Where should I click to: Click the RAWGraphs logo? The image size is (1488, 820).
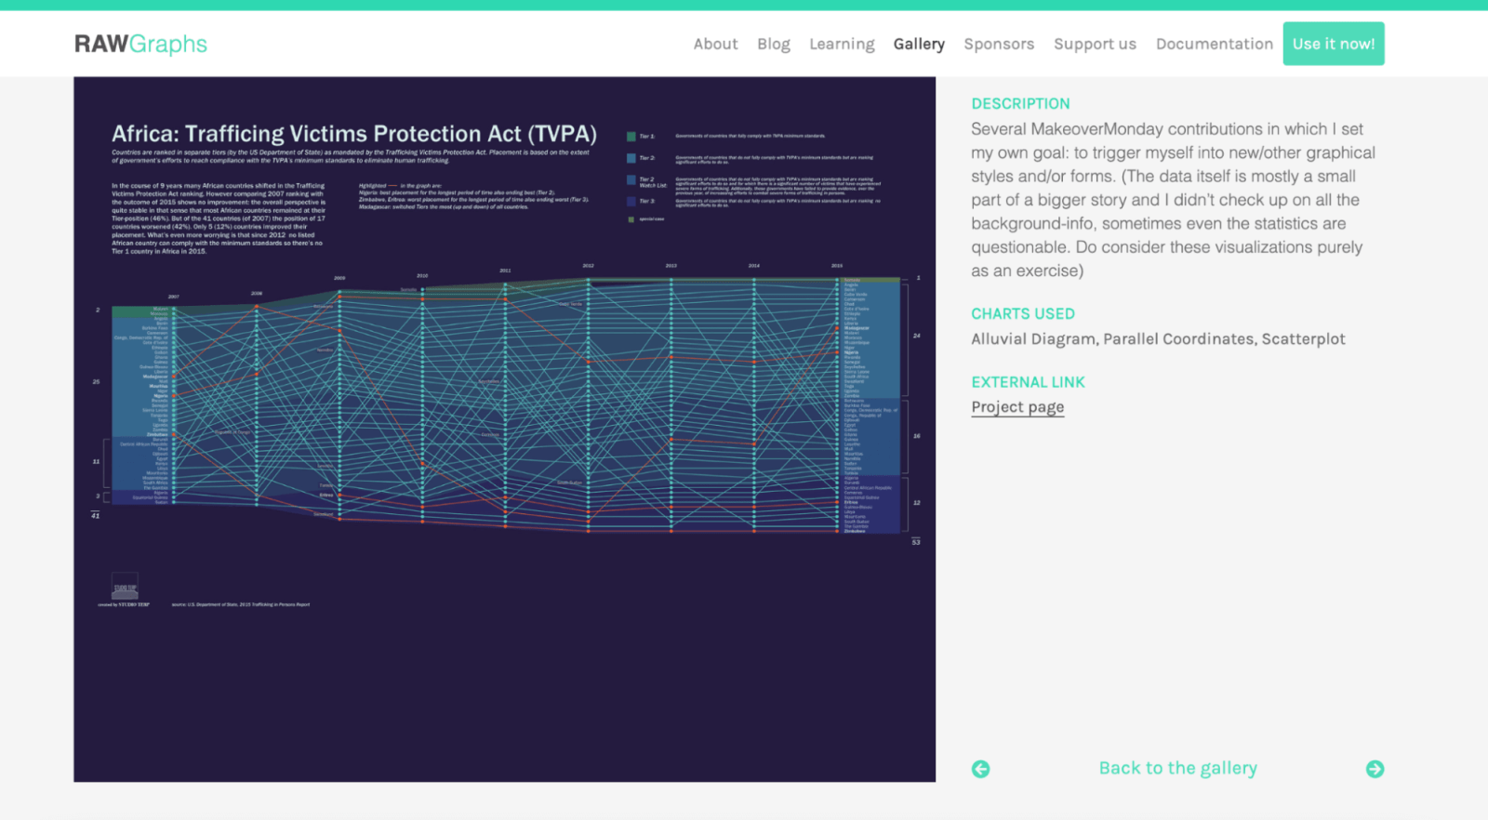pos(140,44)
